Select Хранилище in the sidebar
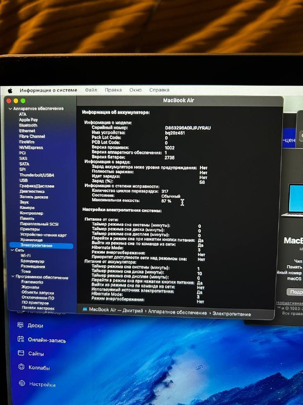This screenshot has height=405, width=303. (31, 240)
